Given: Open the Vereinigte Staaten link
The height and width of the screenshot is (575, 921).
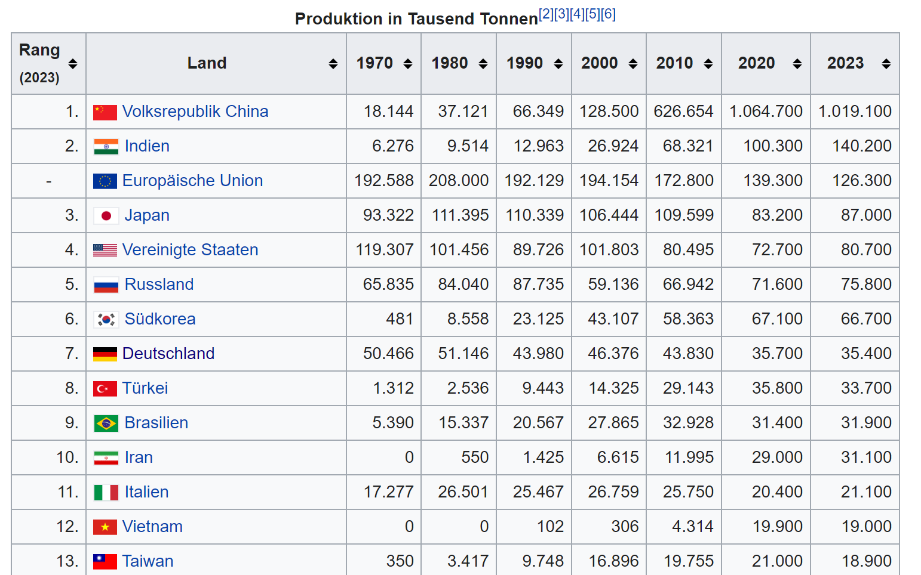Looking at the screenshot, I should (x=190, y=250).
